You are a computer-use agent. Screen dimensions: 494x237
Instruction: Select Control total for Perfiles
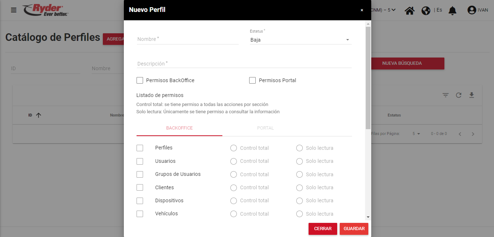tap(234, 148)
